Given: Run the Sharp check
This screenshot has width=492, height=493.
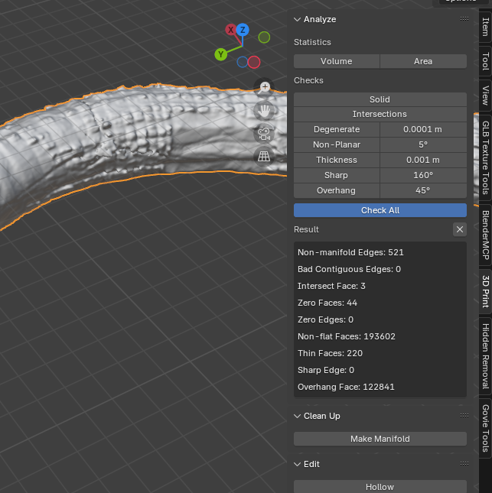Looking at the screenshot, I should tap(337, 176).
